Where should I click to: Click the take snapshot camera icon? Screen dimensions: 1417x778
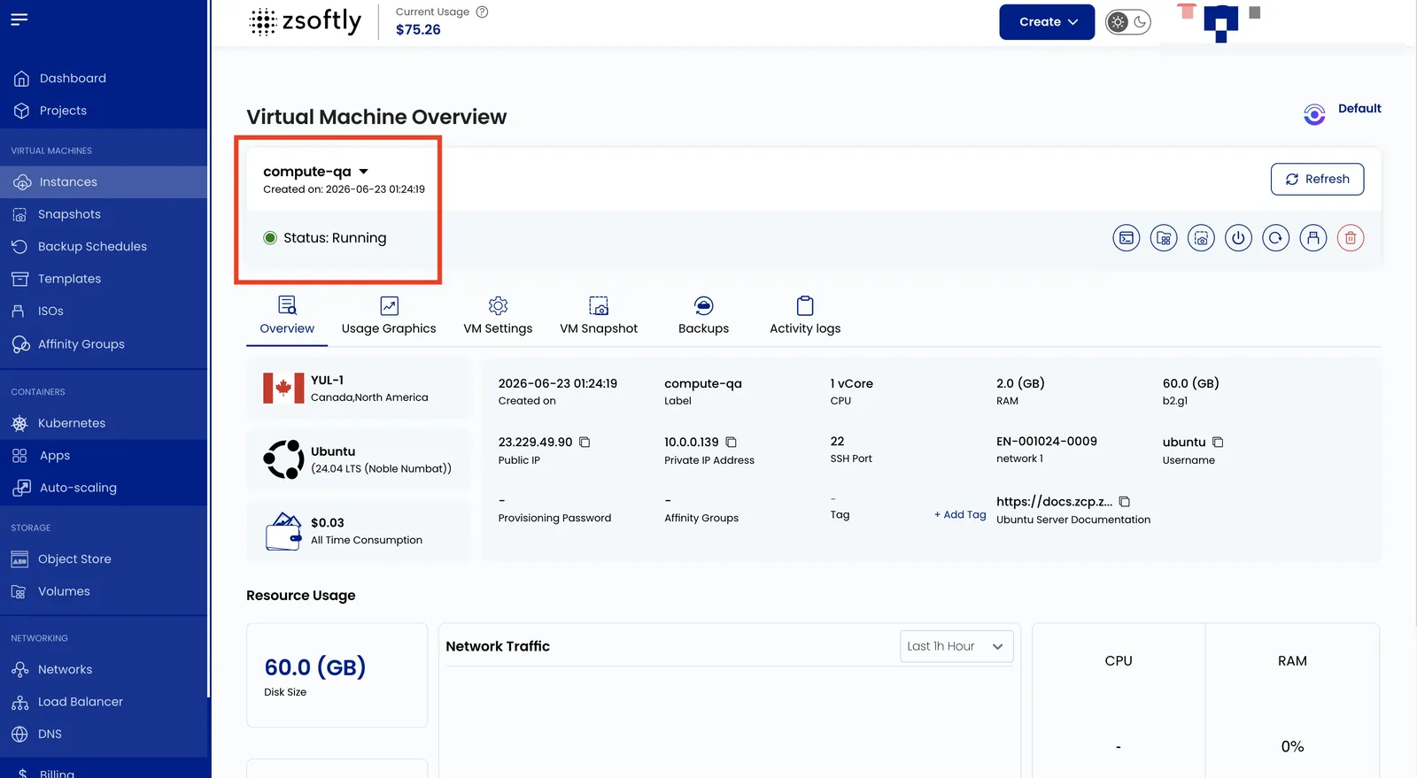pos(1201,238)
